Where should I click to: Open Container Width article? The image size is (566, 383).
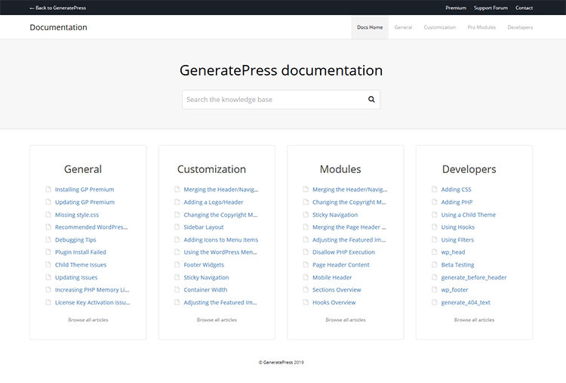click(205, 290)
